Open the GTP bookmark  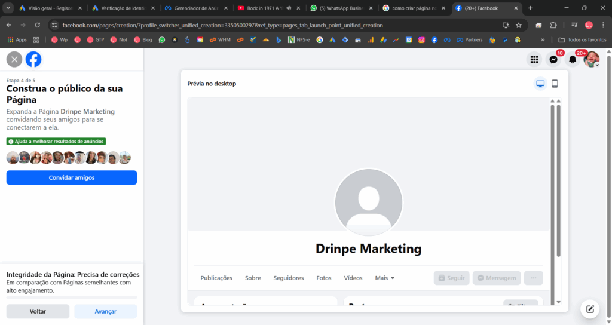95,40
